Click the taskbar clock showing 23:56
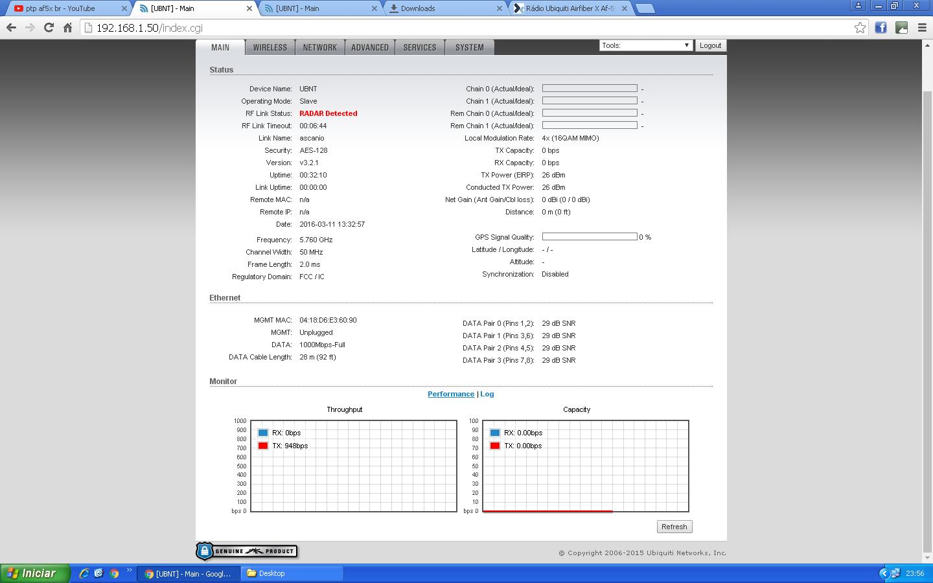 915,573
